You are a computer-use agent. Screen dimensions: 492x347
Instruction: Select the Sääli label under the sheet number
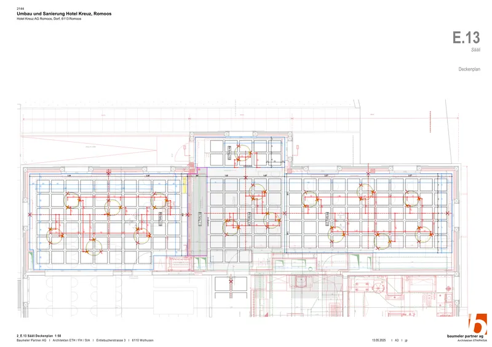[x=476, y=50]
